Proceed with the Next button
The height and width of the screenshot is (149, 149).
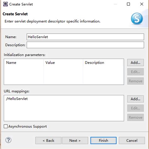point(75,141)
